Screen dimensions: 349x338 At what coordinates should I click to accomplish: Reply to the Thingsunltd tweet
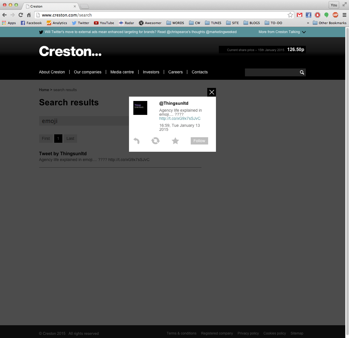point(137,141)
